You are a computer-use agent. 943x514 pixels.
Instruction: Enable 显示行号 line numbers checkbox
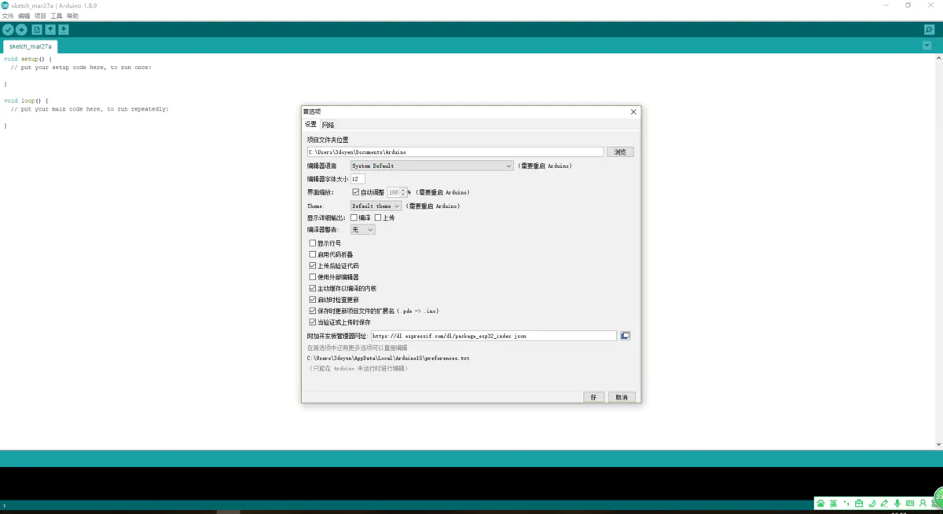[x=313, y=243]
